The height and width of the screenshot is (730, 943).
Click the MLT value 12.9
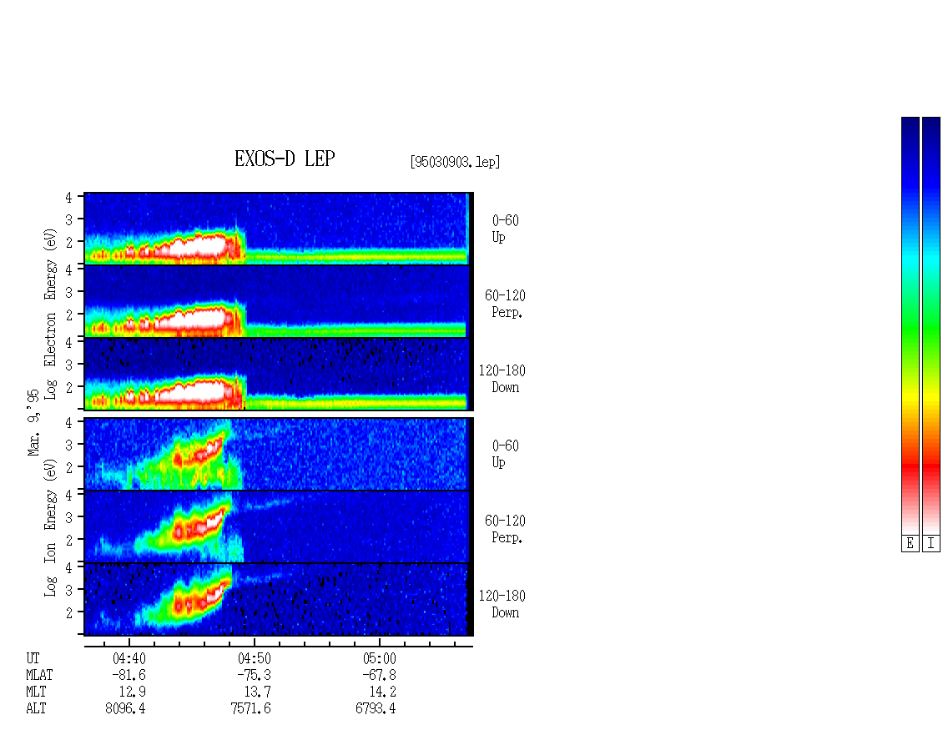pyautogui.click(x=133, y=692)
